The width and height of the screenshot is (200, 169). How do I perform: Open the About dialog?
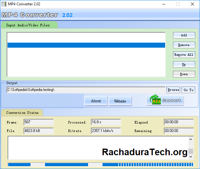(x=96, y=101)
